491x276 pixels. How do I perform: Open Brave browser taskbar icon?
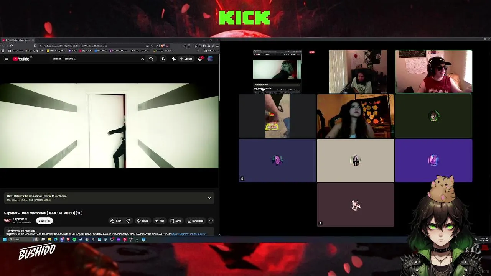[68, 240]
